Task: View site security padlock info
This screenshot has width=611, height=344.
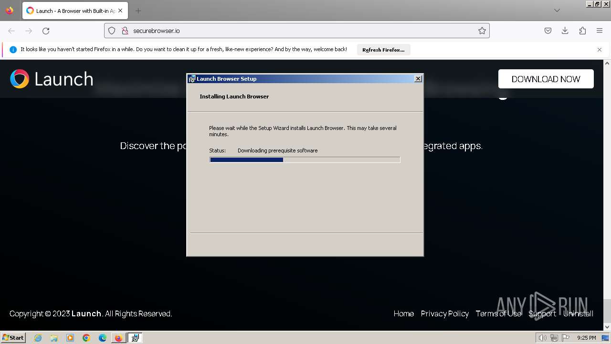Action: tap(125, 31)
